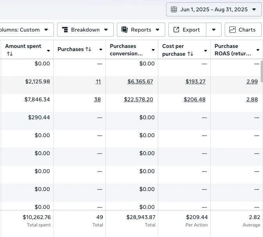Click the Export arrow icon
The width and height of the screenshot is (263, 237).
(x=176, y=30)
